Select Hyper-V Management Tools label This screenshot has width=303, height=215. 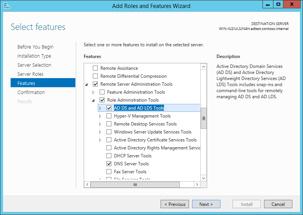(x=142, y=116)
